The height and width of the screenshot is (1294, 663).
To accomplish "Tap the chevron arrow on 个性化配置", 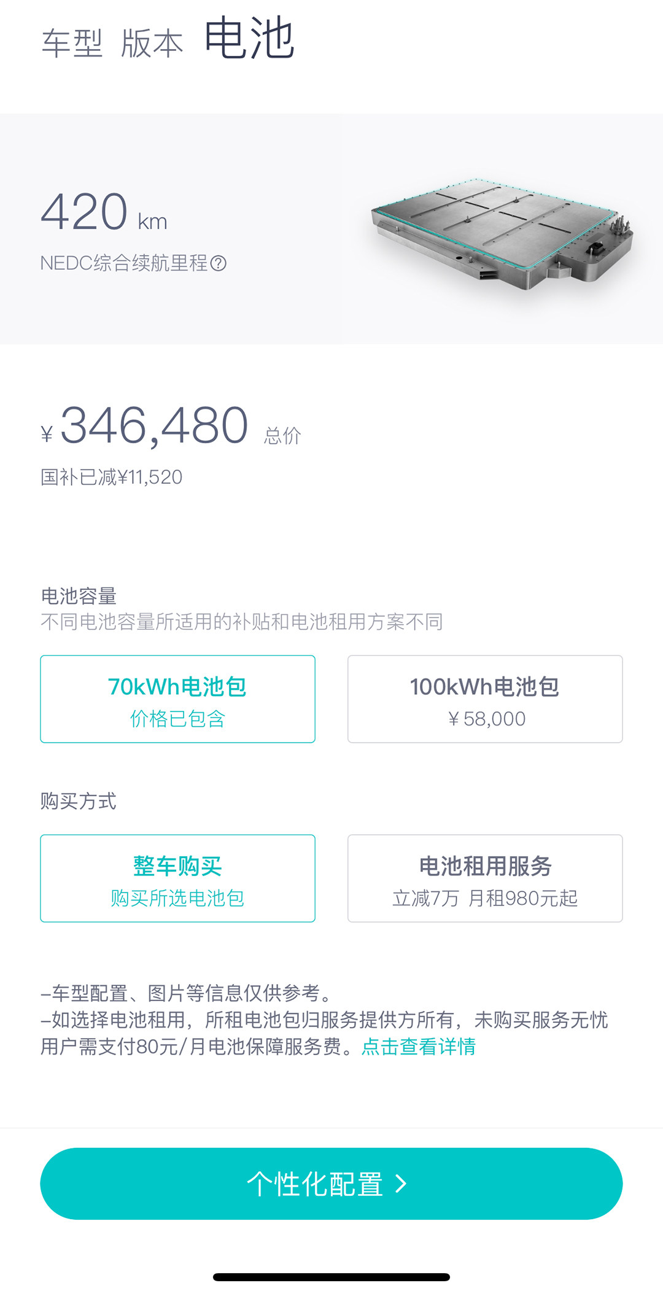I will point(401,1184).
